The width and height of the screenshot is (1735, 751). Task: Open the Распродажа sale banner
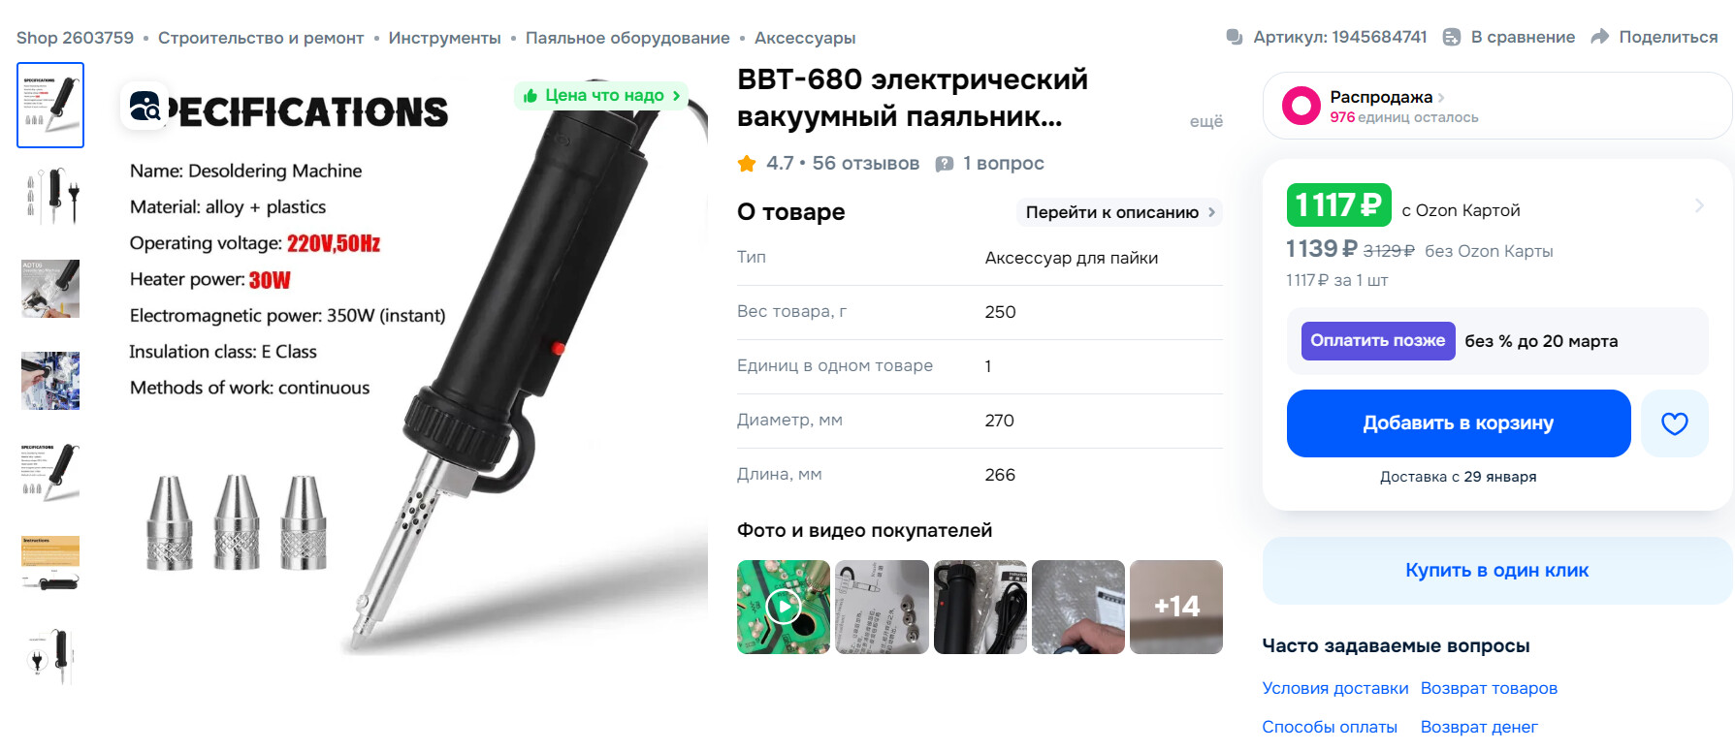(x=1497, y=106)
